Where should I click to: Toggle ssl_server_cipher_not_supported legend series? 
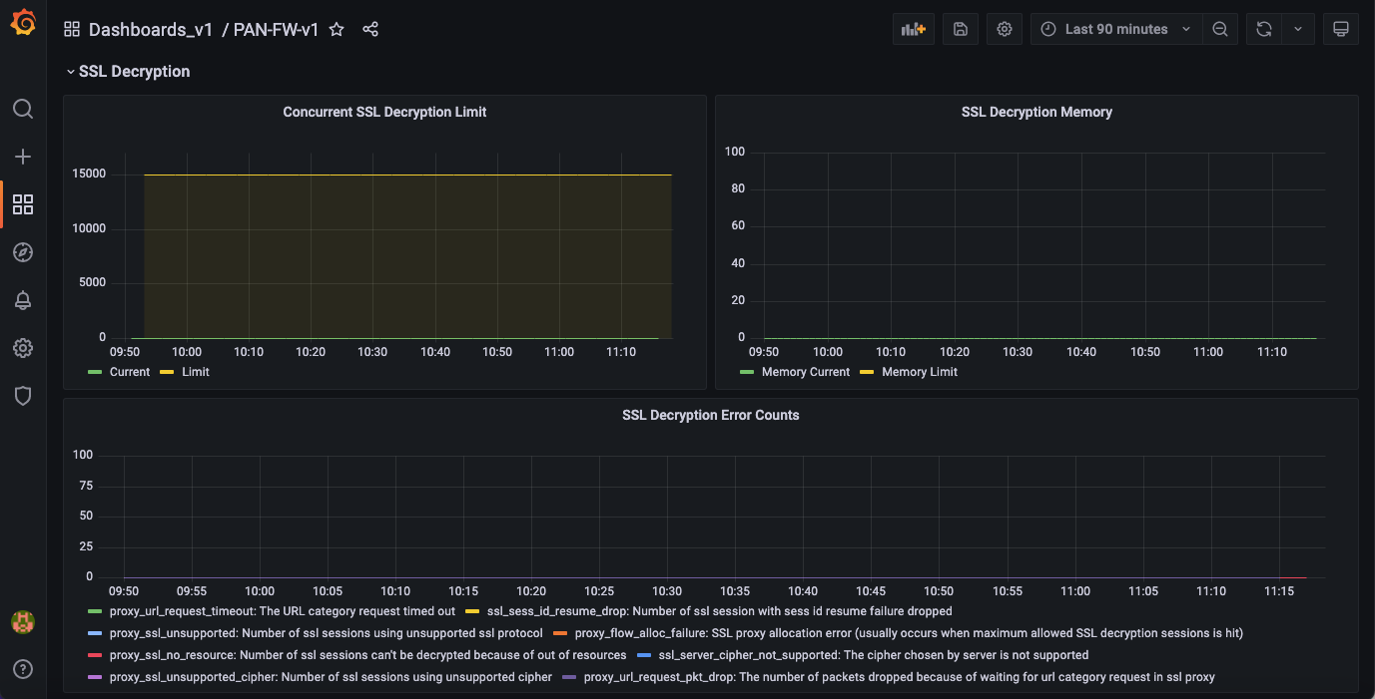pos(874,655)
